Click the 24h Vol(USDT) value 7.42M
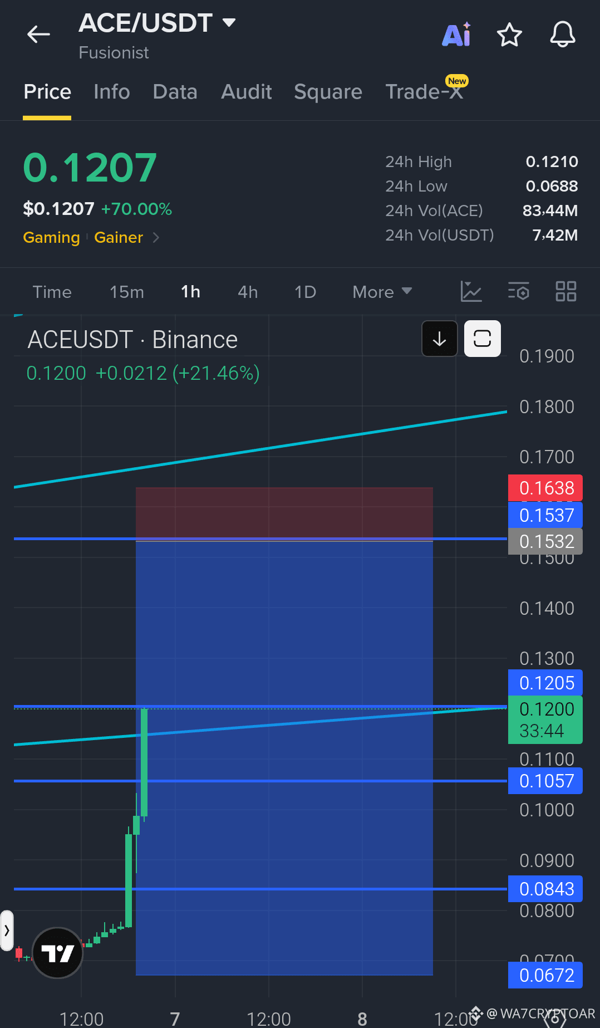 click(555, 235)
